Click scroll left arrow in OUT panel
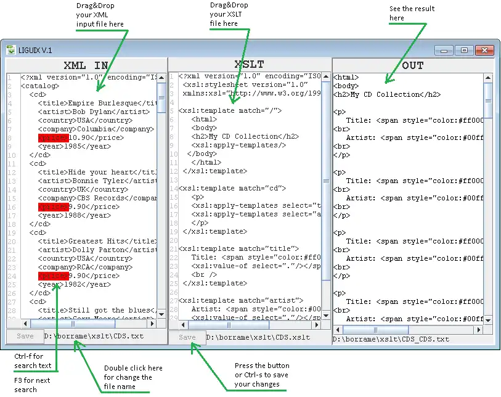This screenshot has height=397, width=501. [x=338, y=330]
